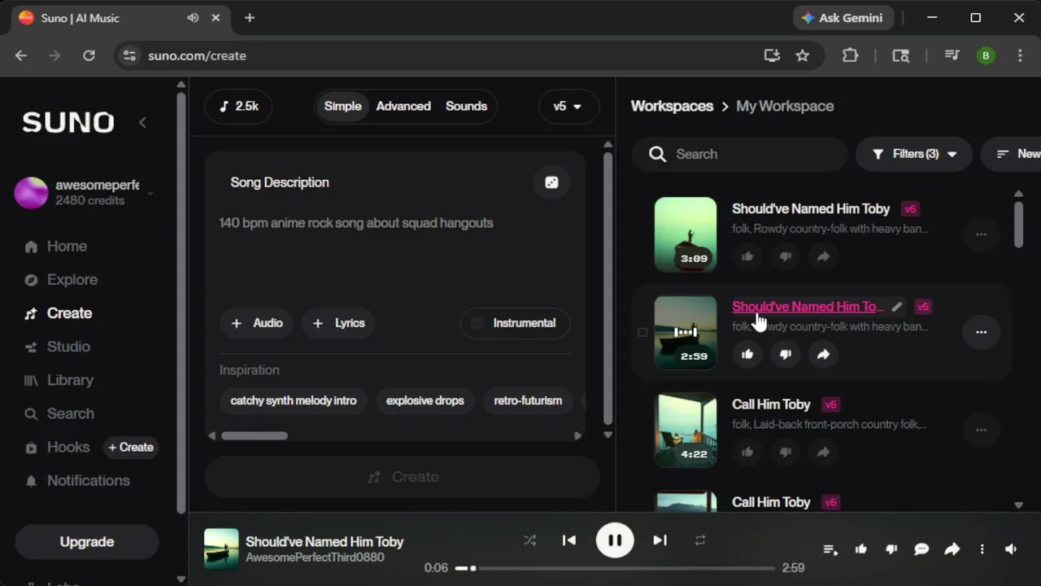Share the Call Him Toby 4:22 track
Viewport: 1041px width, 586px height.
(x=823, y=452)
